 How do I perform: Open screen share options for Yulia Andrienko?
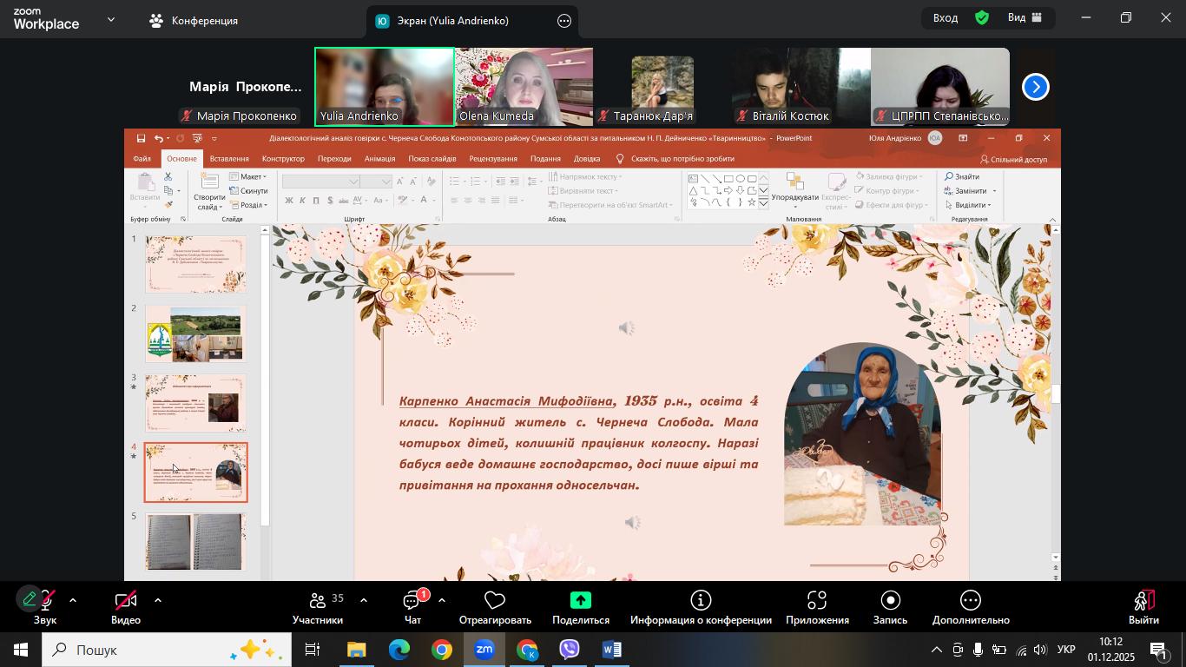(564, 21)
